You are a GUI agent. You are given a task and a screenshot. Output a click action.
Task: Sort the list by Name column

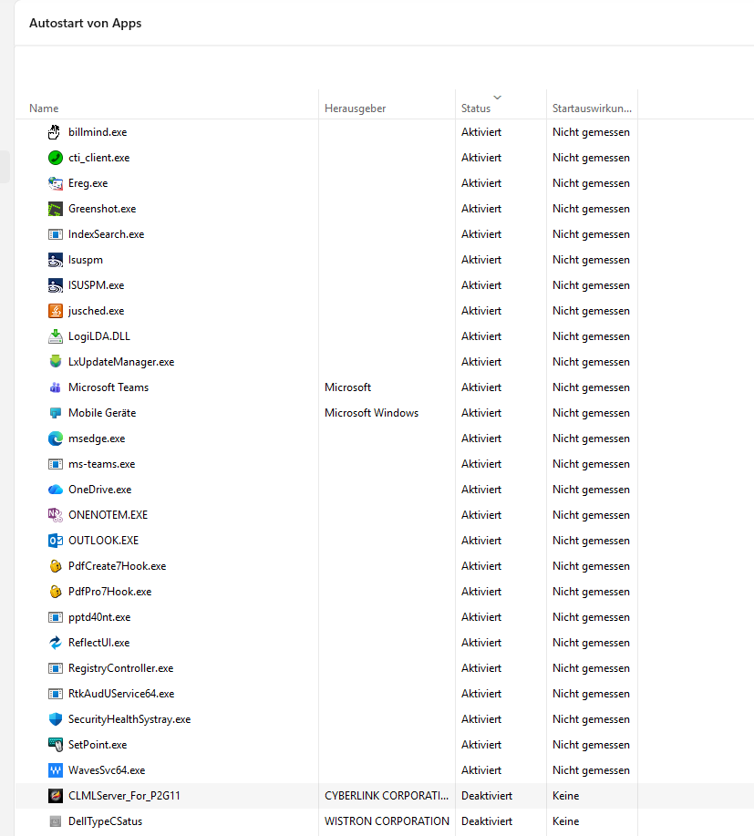(x=44, y=108)
